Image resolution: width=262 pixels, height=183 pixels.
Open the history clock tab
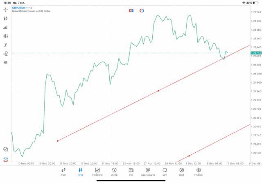[x=114, y=172]
